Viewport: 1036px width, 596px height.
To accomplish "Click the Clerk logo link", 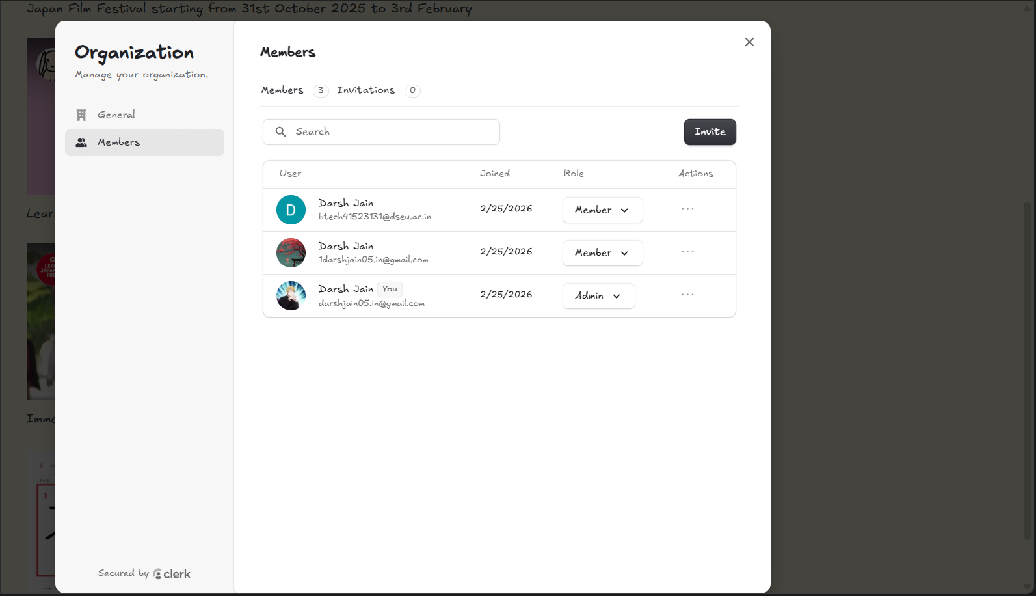I will 172,574.
